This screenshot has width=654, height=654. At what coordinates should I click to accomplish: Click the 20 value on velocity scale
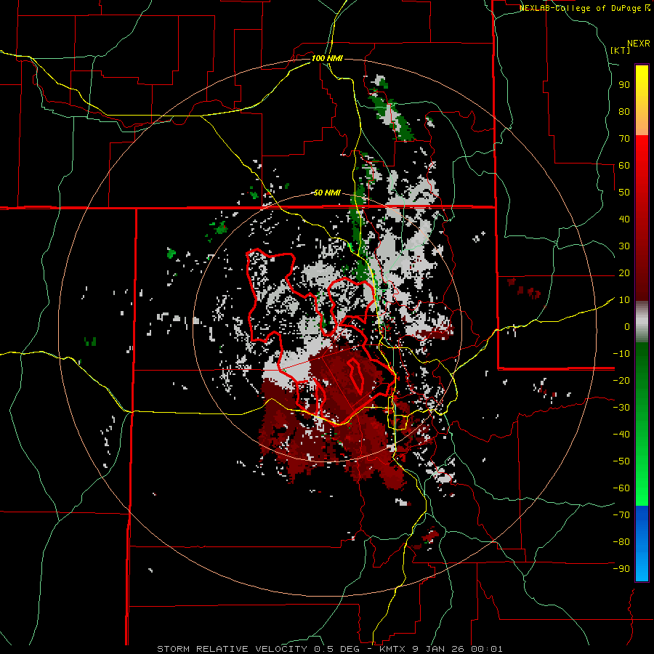pos(624,272)
